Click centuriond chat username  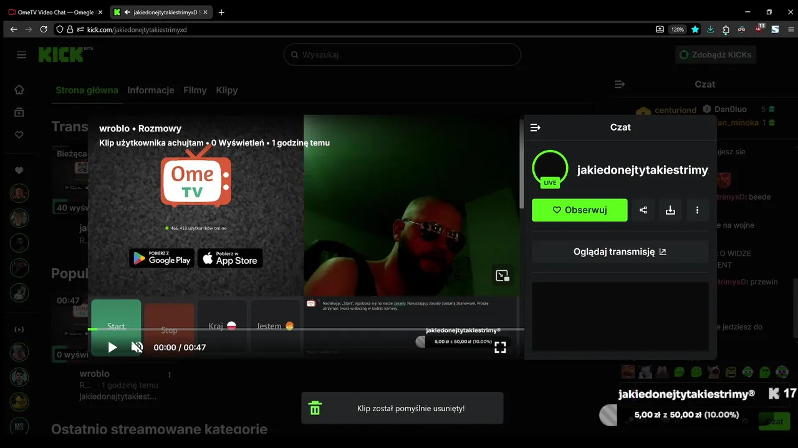[x=675, y=110]
